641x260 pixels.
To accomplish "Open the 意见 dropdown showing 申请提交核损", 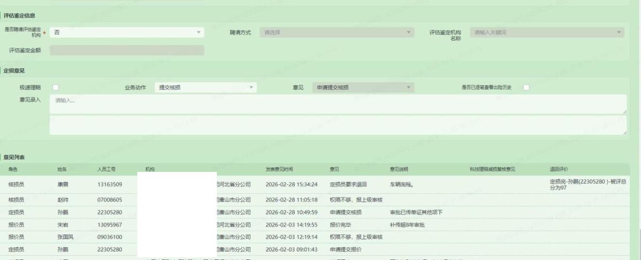I will pos(363,88).
